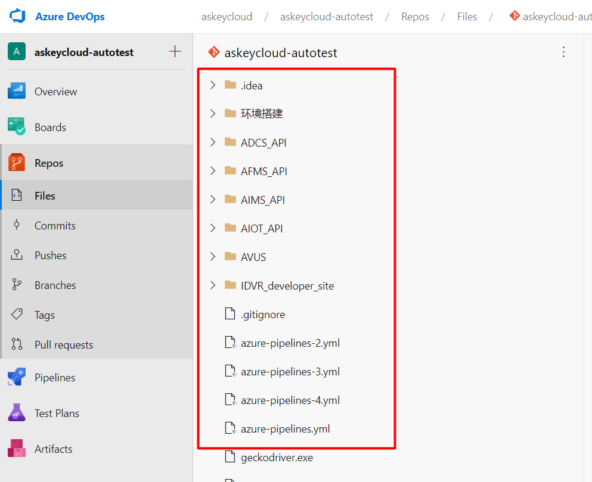
Task: Go to Files breadcrumb link
Action: point(467,17)
